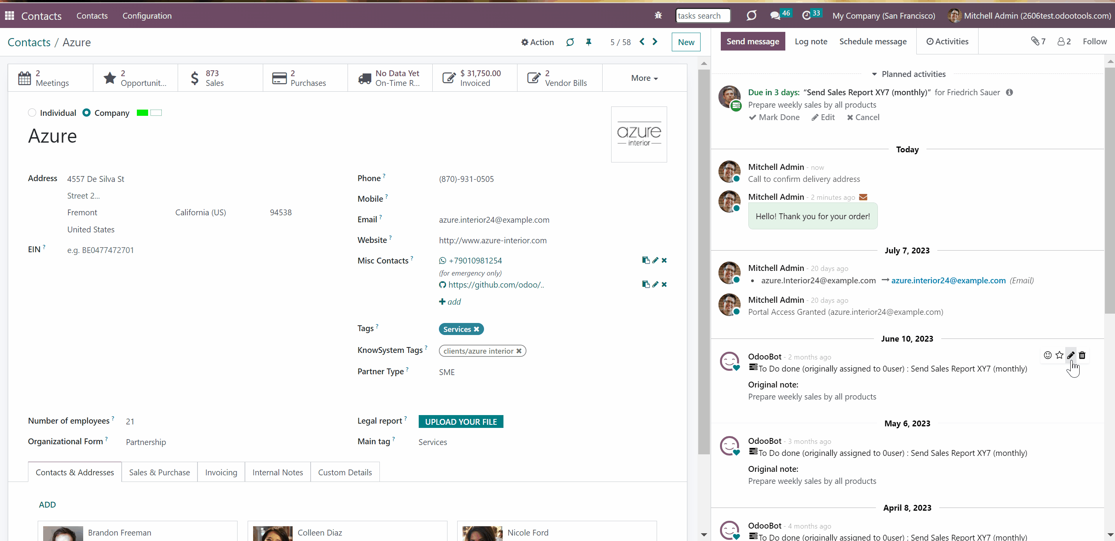Click the empty dotted status box
This screenshot has width=1115, height=541.
coord(156,113)
